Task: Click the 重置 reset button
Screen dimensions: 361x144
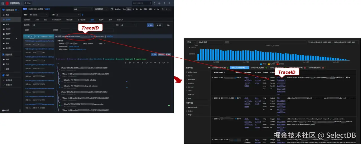Action: tap(159, 25)
